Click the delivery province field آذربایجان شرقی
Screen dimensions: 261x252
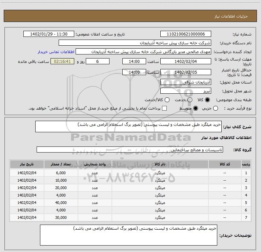(x=186, y=82)
